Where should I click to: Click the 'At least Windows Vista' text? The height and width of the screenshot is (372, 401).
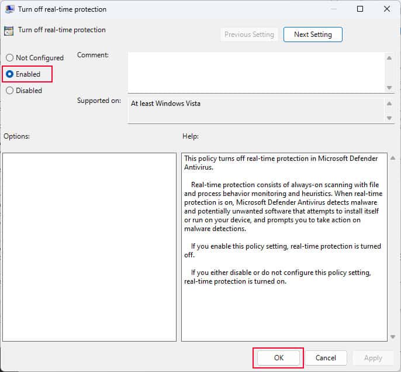pos(166,104)
